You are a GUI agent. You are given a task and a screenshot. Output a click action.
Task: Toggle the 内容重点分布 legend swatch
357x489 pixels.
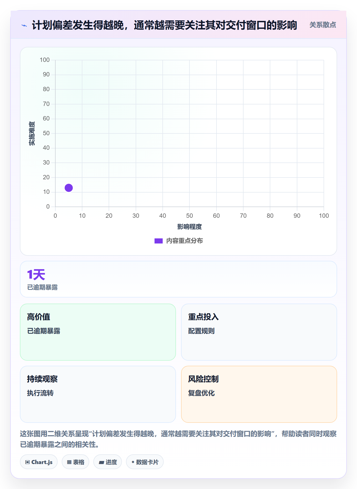coord(158,241)
